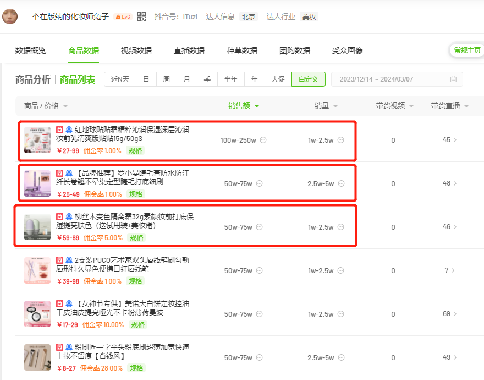
Task: Click info icon beside 美诺 50w-75w sales
Action: 259,314
